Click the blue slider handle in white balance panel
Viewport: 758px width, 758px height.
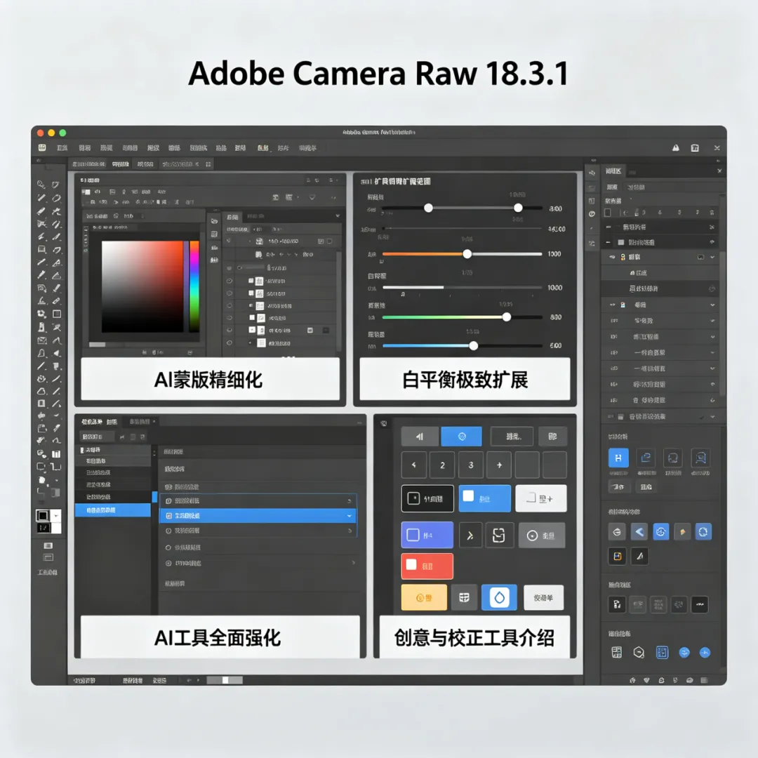tap(473, 345)
